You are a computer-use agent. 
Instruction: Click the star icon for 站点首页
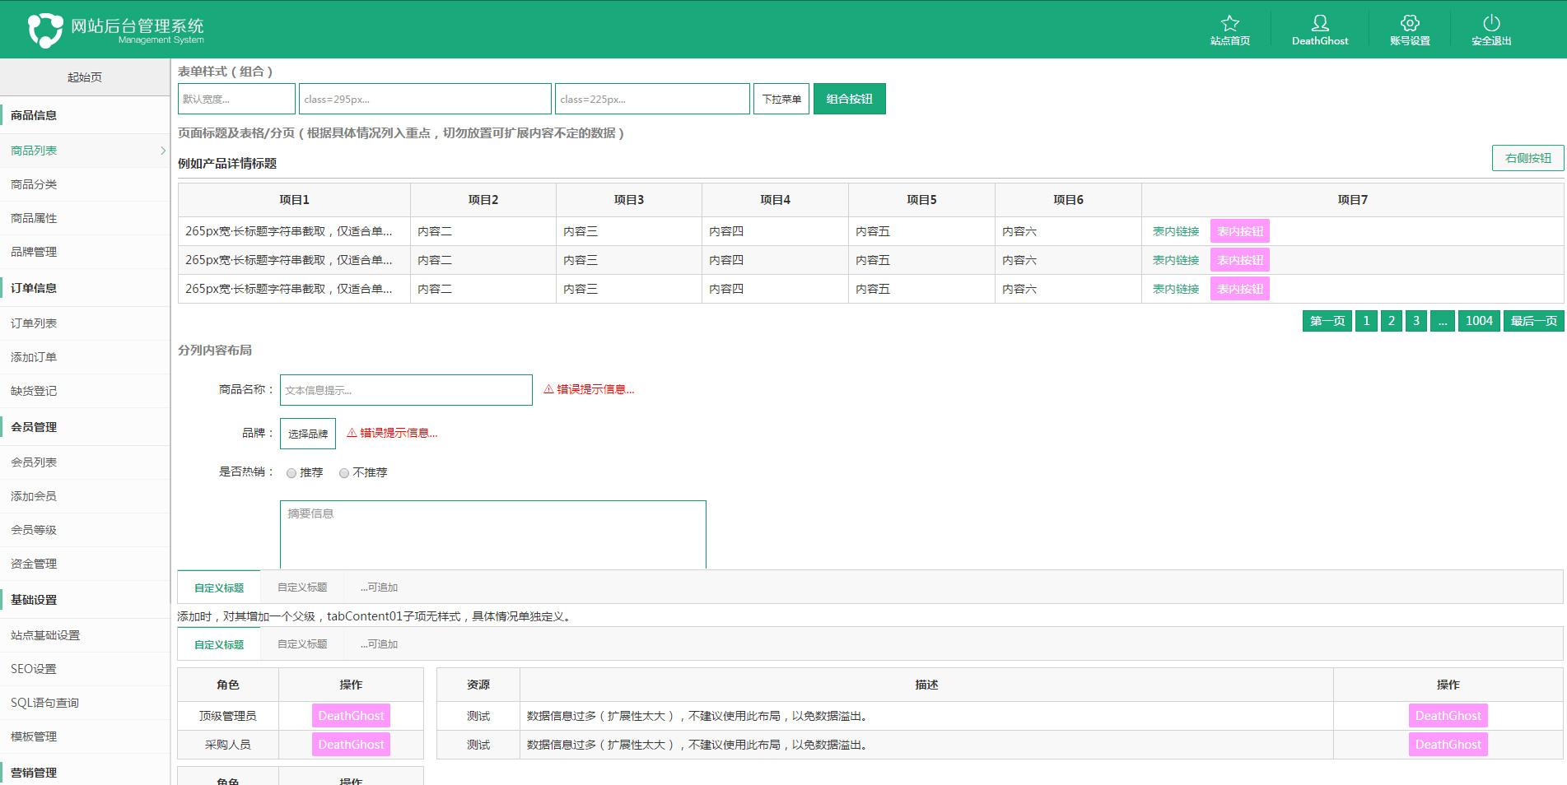point(1229,23)
